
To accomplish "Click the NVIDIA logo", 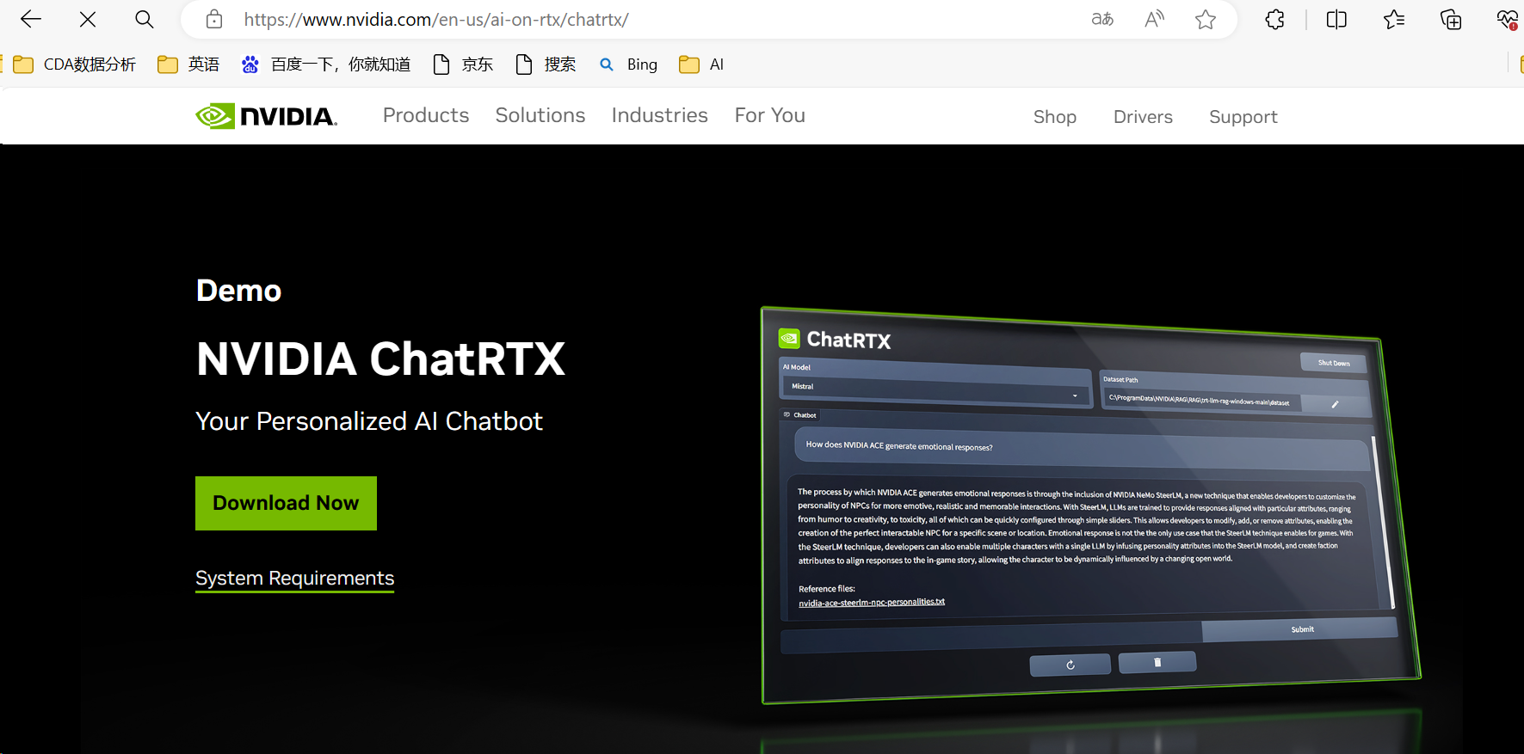I will [266, 116].
